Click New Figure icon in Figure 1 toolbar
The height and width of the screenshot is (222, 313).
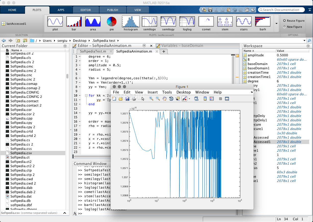(x=114, y=99)
